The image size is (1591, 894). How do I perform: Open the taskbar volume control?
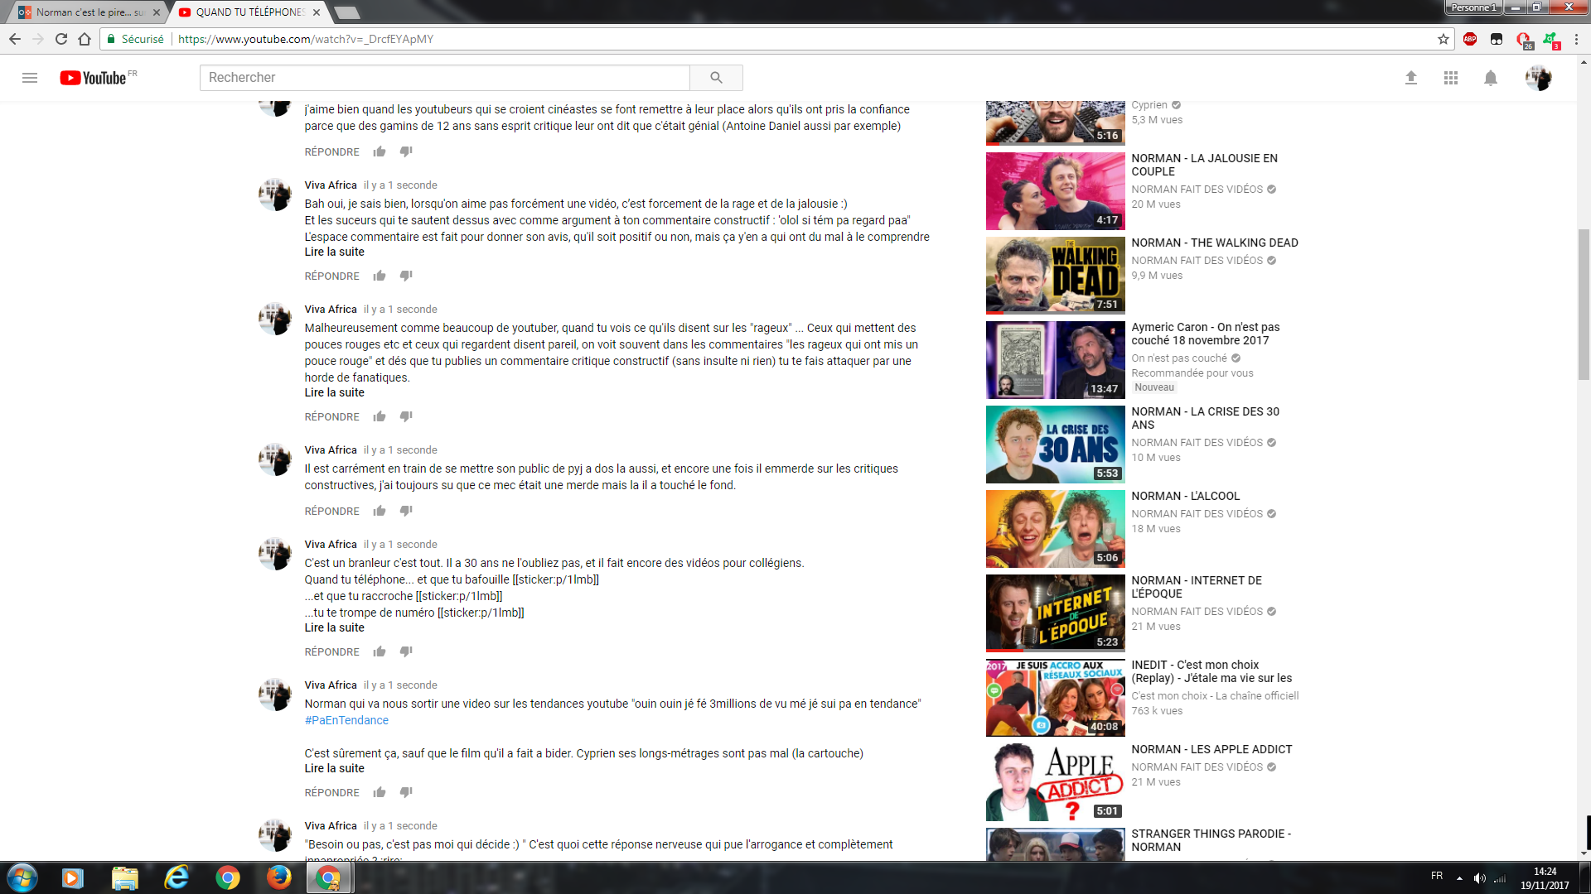[1479, 878]
